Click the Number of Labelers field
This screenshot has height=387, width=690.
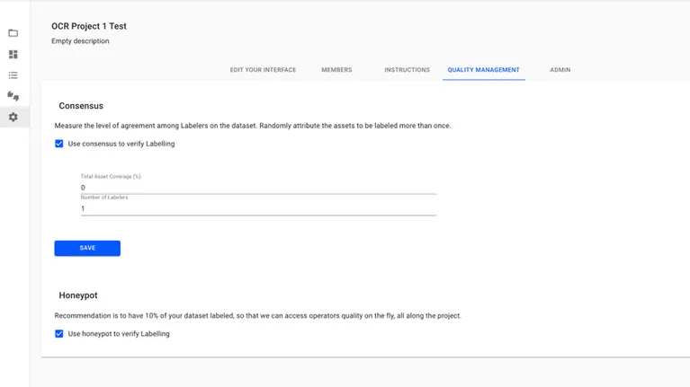tap(258, 208)
